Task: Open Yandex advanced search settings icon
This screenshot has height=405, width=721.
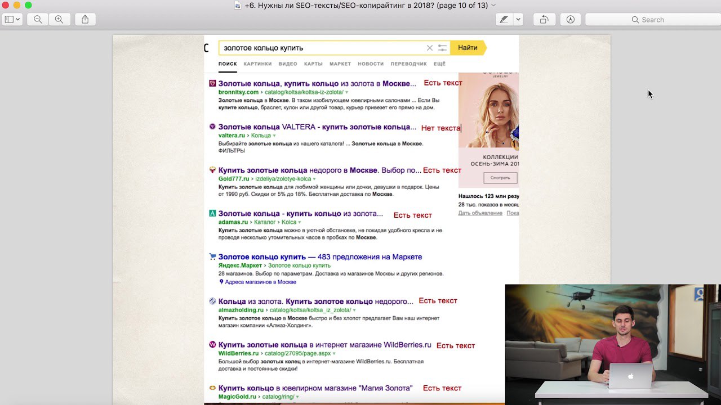Action: click(443, 48)
